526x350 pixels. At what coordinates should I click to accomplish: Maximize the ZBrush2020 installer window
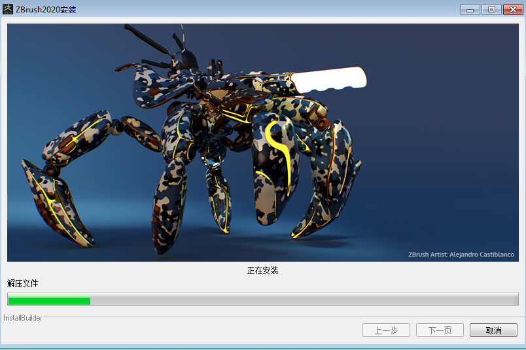click(x=491, y=10)
